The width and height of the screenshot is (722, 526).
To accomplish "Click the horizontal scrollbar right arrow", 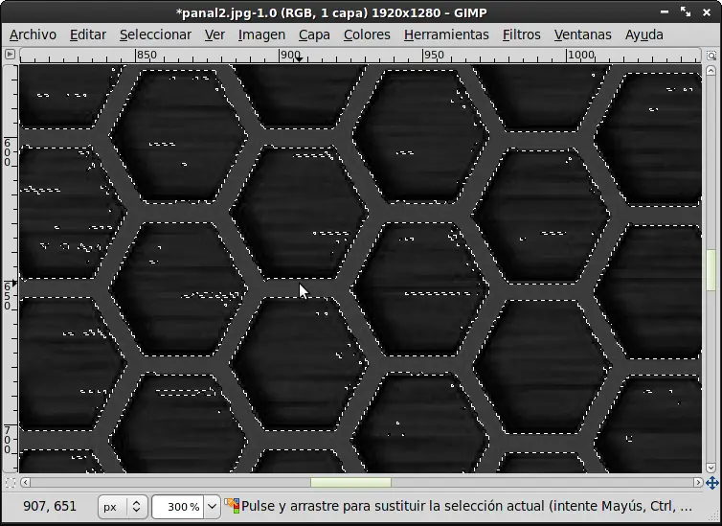I will [698, 482].
